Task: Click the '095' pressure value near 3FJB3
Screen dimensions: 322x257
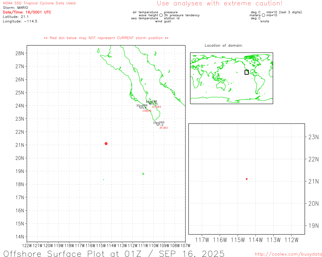Action: click(162, 122)
